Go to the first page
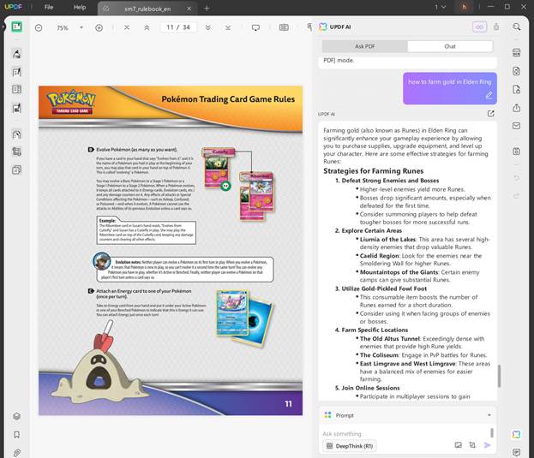The image size is (534, 458). [127, 28]
